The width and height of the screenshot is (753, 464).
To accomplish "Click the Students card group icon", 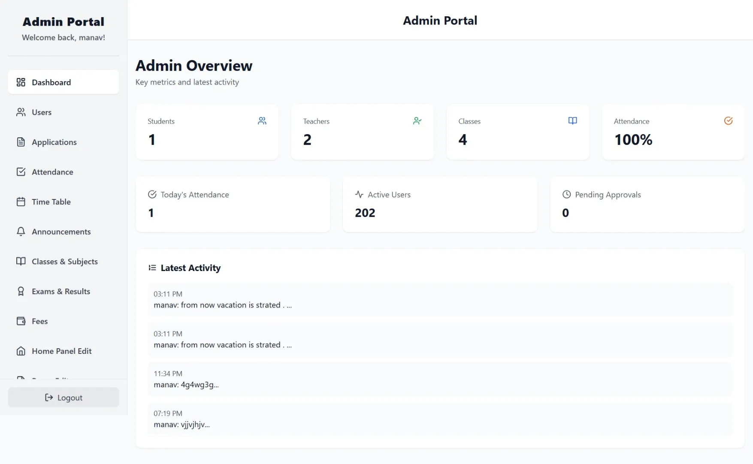I will coord(262,121).
